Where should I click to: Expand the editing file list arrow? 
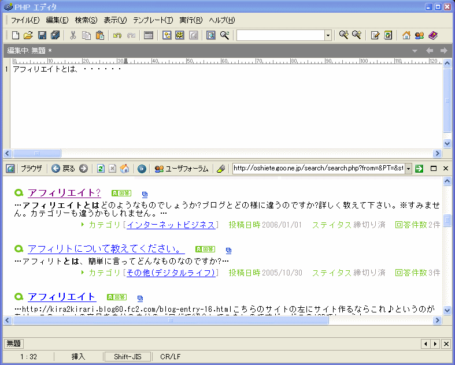tap(415, 51)
